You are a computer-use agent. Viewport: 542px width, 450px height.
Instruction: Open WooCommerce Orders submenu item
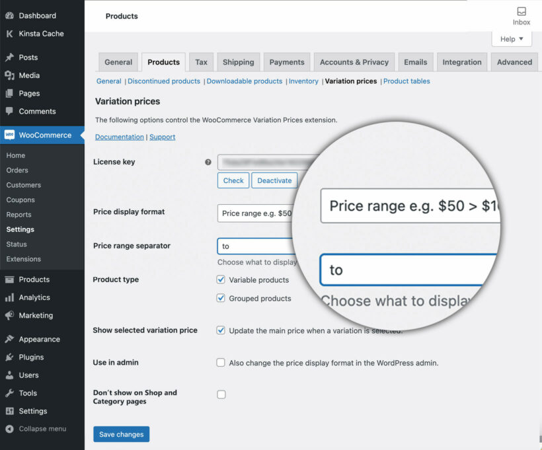[x=17, y=170]
